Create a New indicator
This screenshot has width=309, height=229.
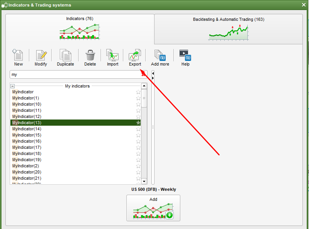point(18,58)
